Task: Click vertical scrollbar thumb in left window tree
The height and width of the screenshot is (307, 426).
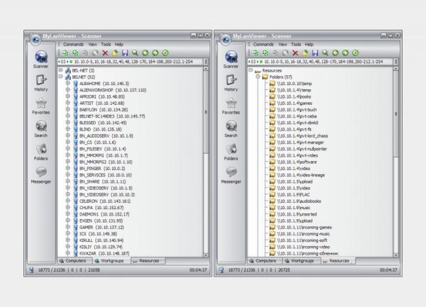Action: click(x=206, y=112)
